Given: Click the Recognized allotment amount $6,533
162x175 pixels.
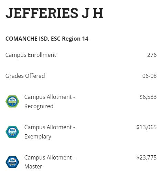Looking at the screenshot, I should point(148,97).
